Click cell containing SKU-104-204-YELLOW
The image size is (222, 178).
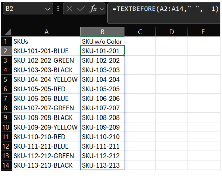click(46, 79)
